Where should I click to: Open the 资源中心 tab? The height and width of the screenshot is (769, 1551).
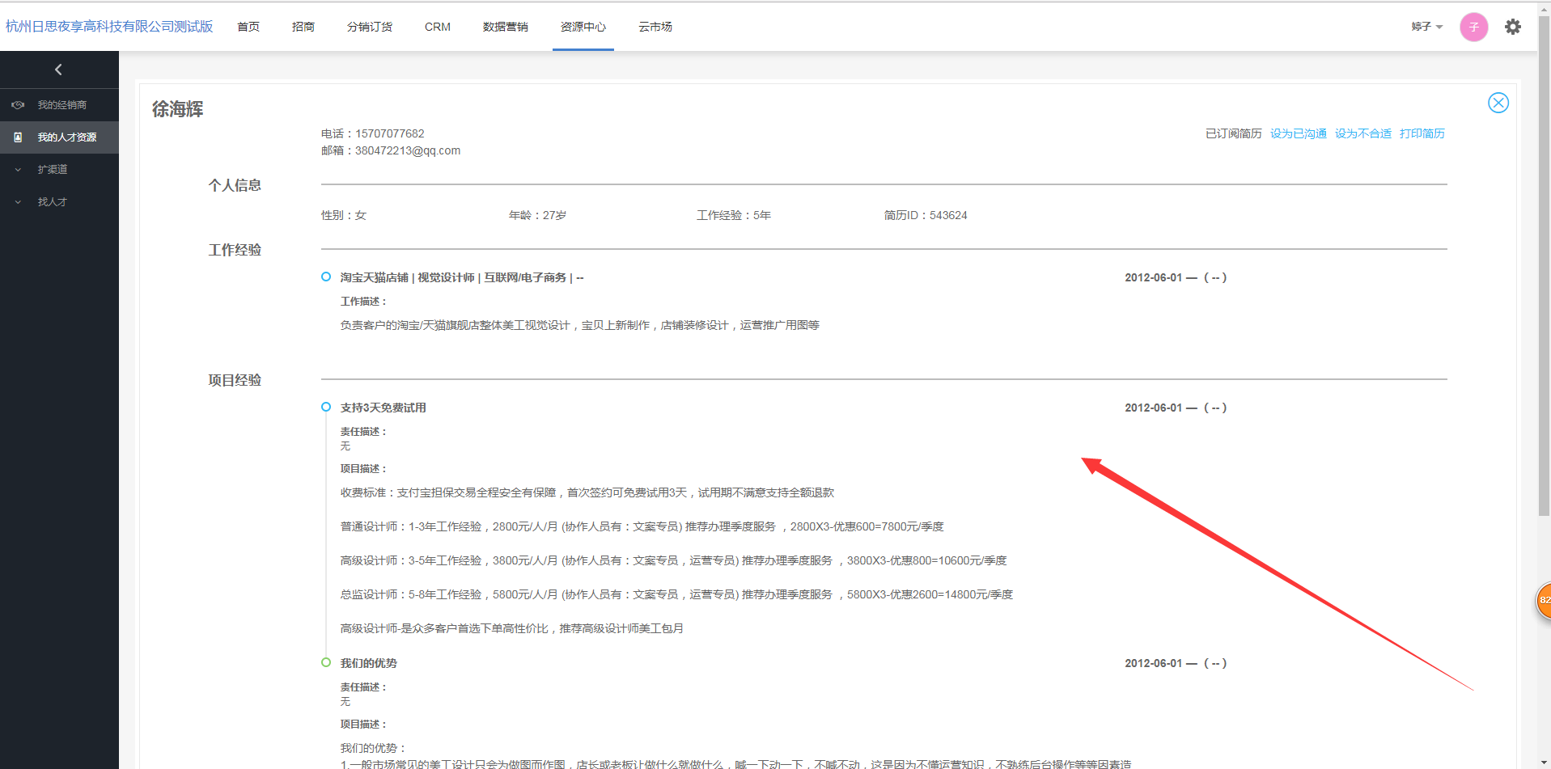tap(583, 27)
